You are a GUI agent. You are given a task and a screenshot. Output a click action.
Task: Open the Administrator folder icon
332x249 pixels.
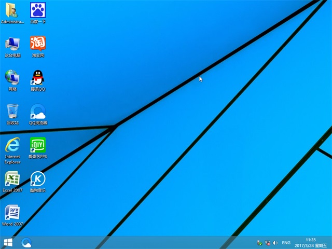point(12,10)
